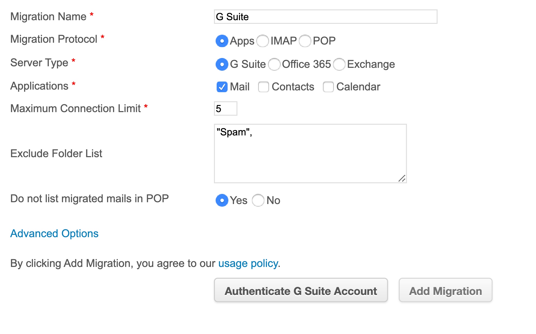The height and width of the screenshot is (334, 536).
Task: Enable the Contacts application checkbox
Action: (x=263, y=87)
